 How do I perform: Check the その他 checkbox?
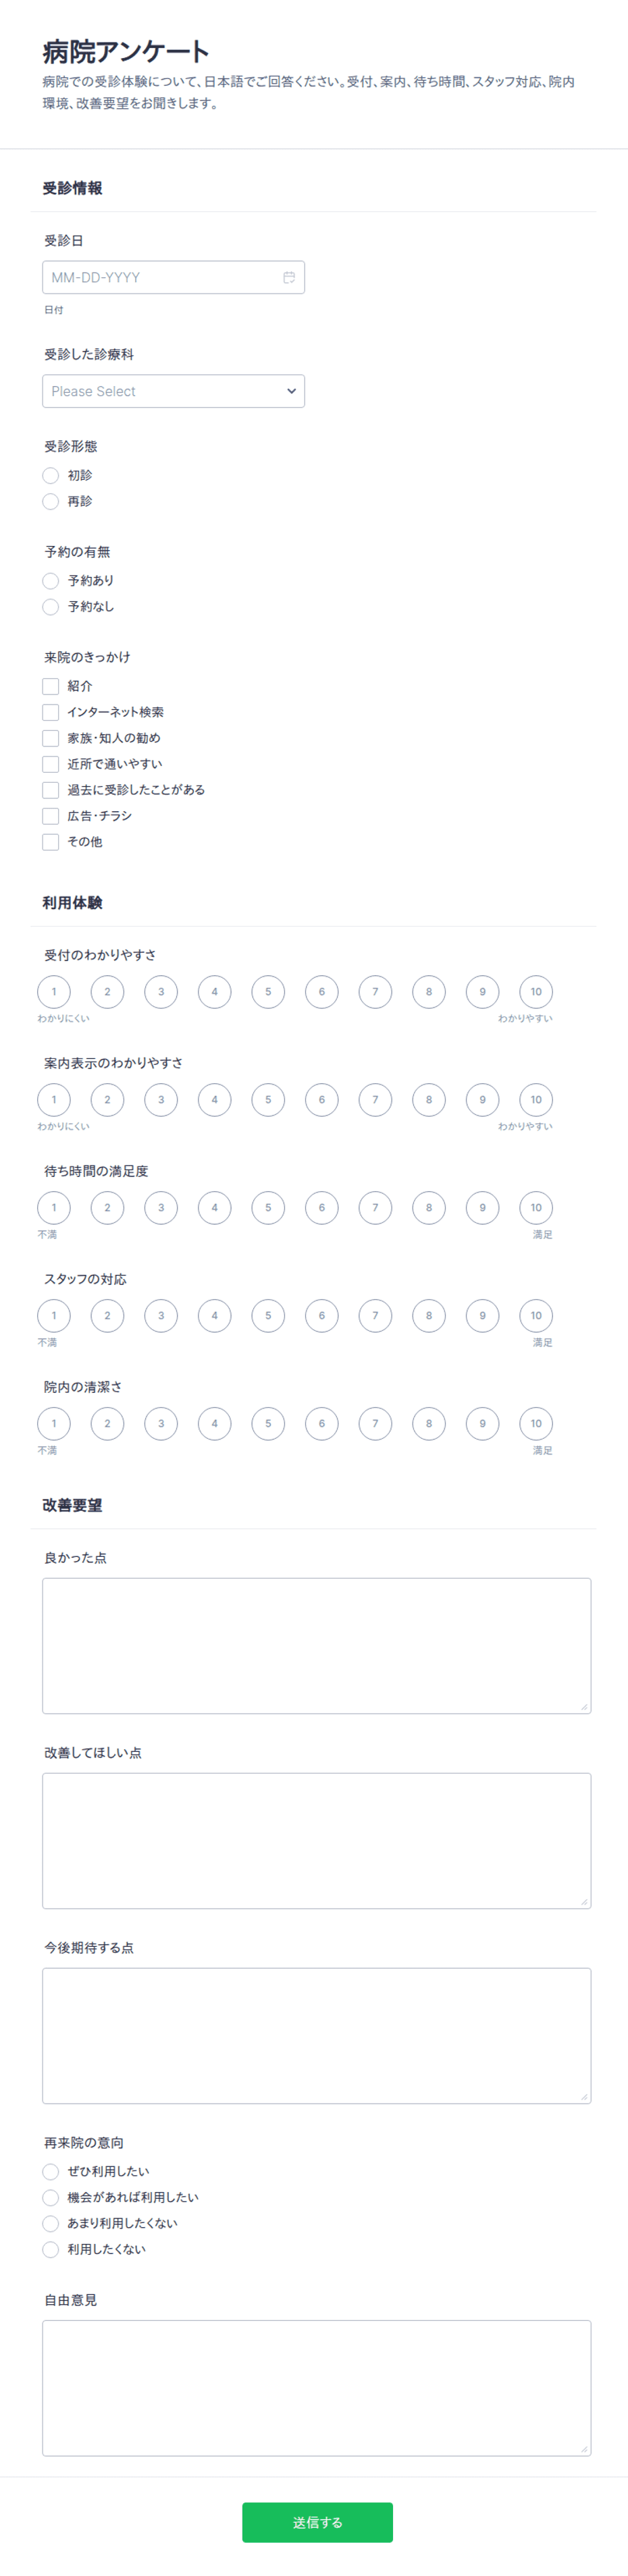point(51,842)
